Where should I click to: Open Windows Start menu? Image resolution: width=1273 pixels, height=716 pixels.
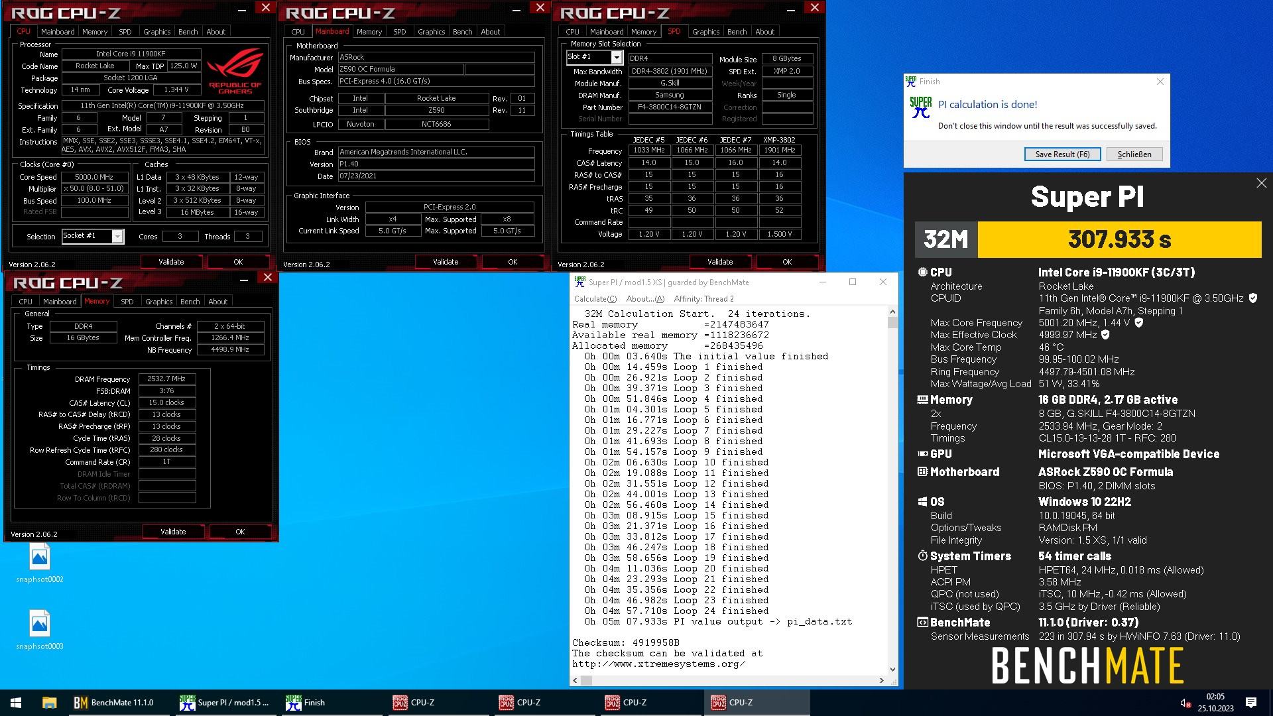click(16, 703)
